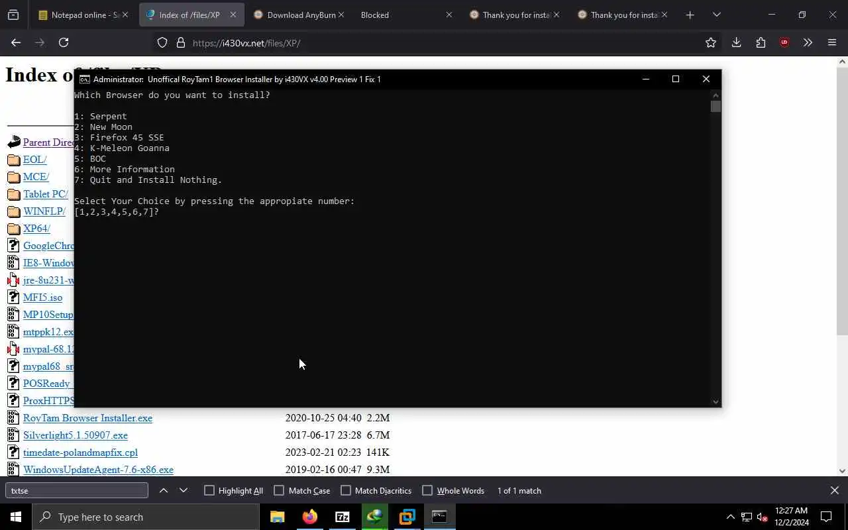Click the find bar search field

[77, 490]
